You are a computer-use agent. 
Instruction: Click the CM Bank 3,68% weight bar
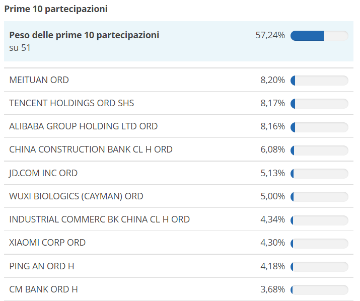pos(319,290)
